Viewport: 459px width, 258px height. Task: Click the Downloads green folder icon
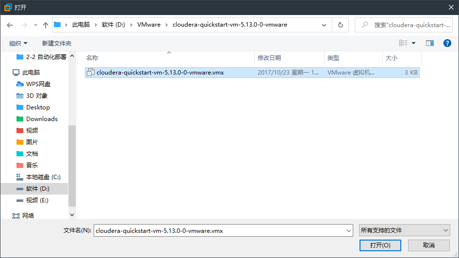[x=20, y=119]
